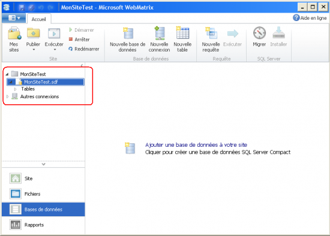
Task: Click Ajouter une base de données link
Action: click(x=196, y=144)
